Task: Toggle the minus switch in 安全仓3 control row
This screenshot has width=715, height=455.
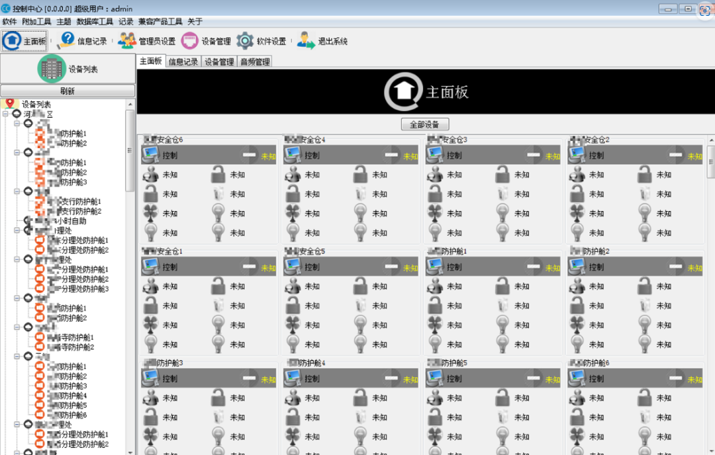Action: pos(534,155)
